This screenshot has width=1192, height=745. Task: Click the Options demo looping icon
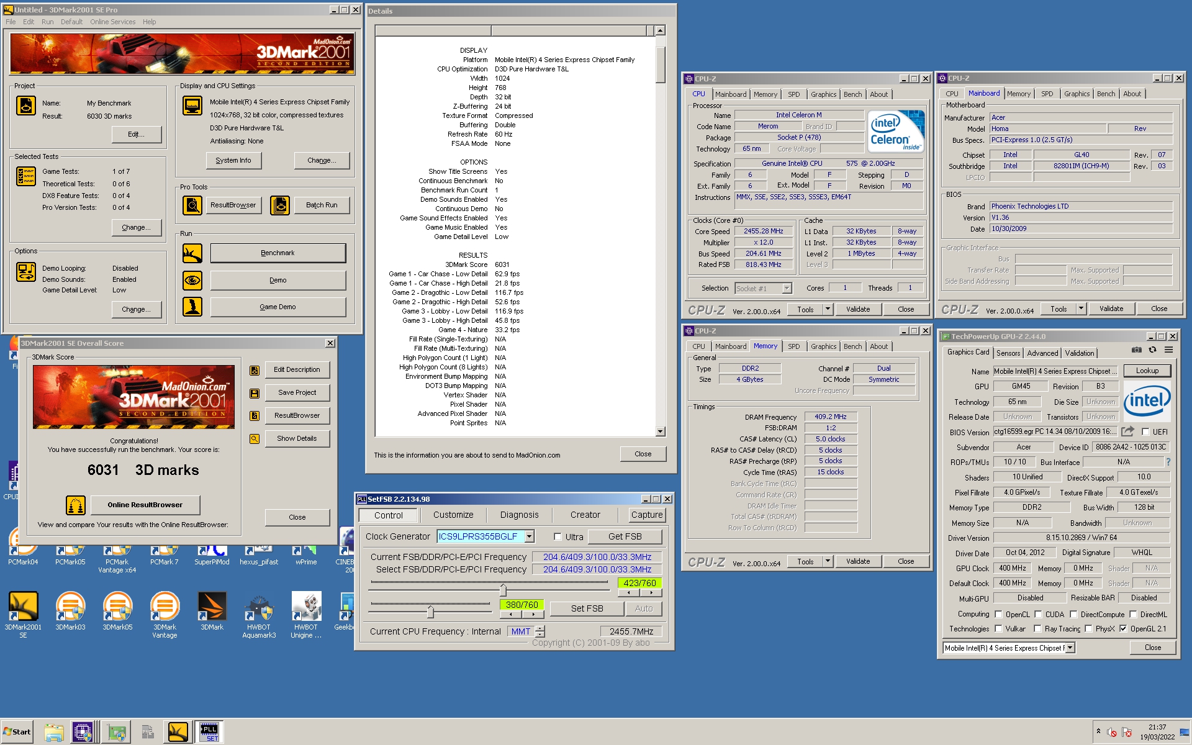(25, 272)
